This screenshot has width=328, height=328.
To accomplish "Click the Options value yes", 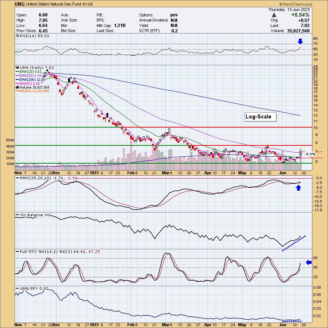I will pos(174,15).
